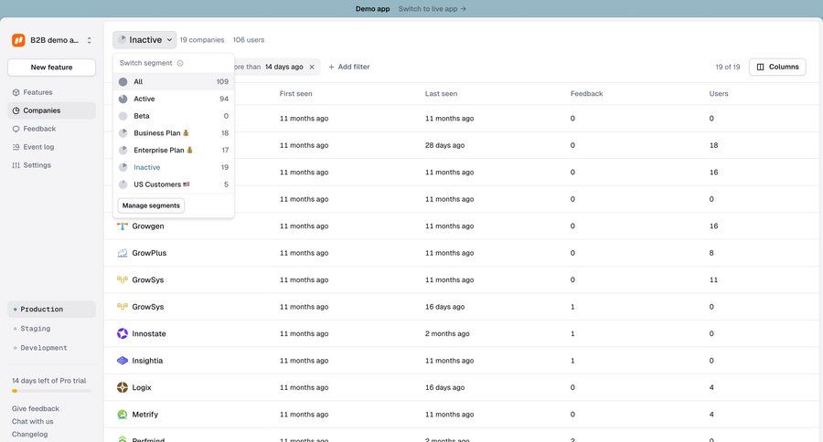
Task: Sort by Last seen column header
Action: 441,94
